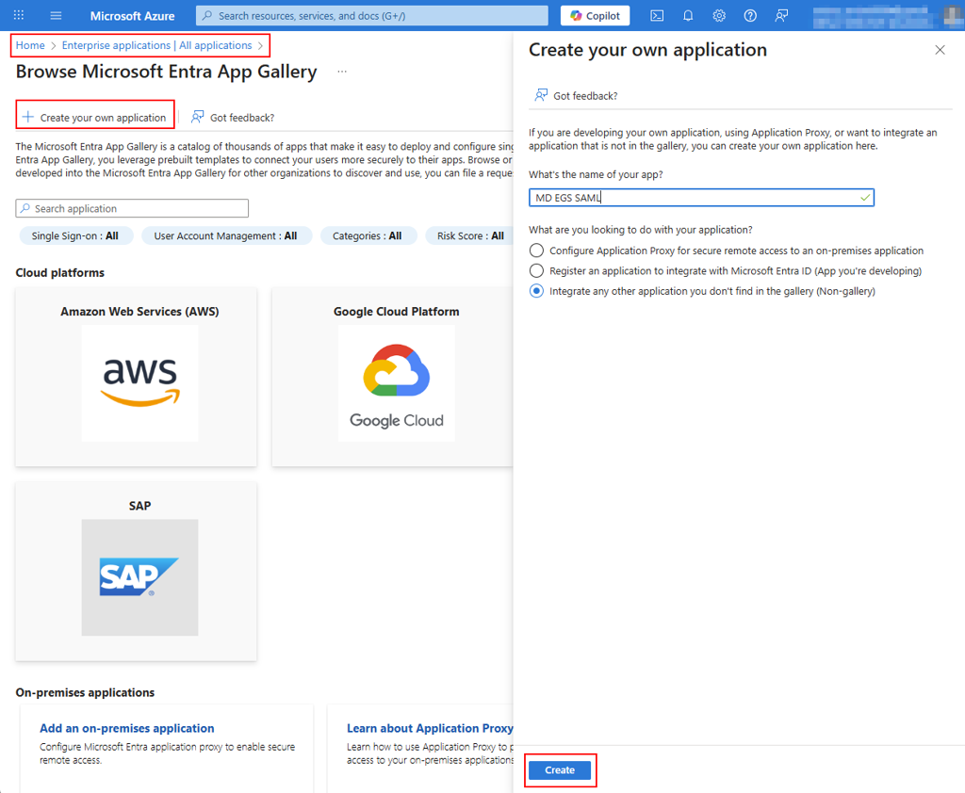
Task: Open Enterprise applications breadcrumb link
Action: pos(156,45)
